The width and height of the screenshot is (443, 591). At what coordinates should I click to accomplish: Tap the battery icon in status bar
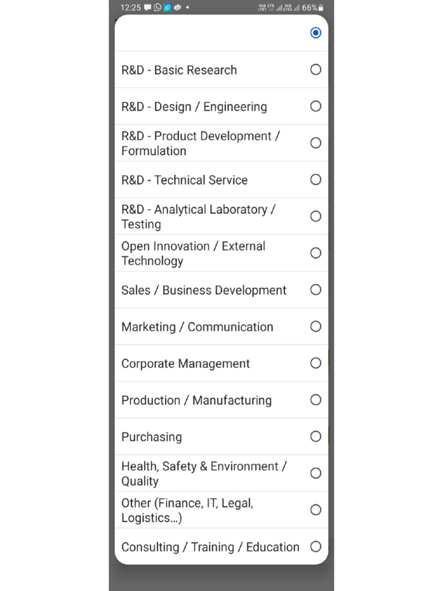(x=321, y=8)
